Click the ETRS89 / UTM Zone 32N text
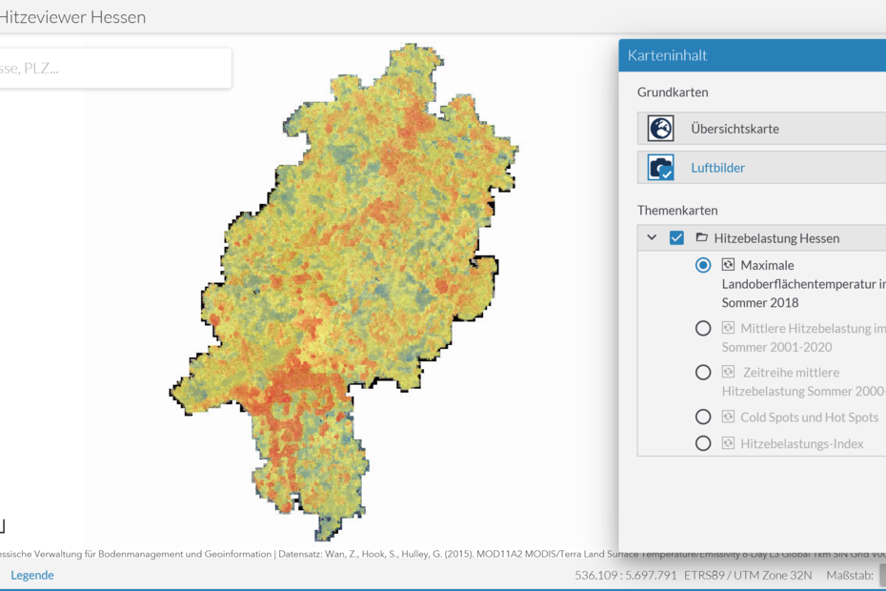This screenshot has width=886, height=591. 748,575
